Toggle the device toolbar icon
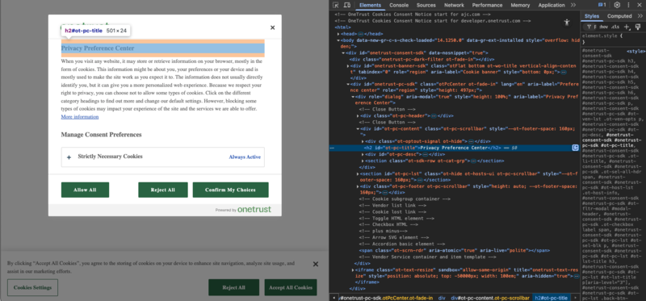Screen dimensions: 646x301 [347, 5]
